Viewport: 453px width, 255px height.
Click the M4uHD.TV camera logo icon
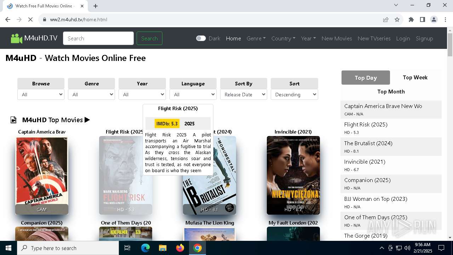point(17,38)
